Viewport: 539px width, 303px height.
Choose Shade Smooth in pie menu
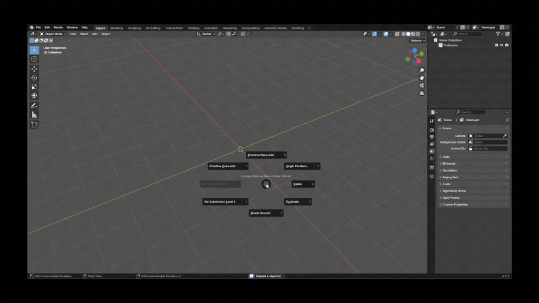[x=266, y=214]
